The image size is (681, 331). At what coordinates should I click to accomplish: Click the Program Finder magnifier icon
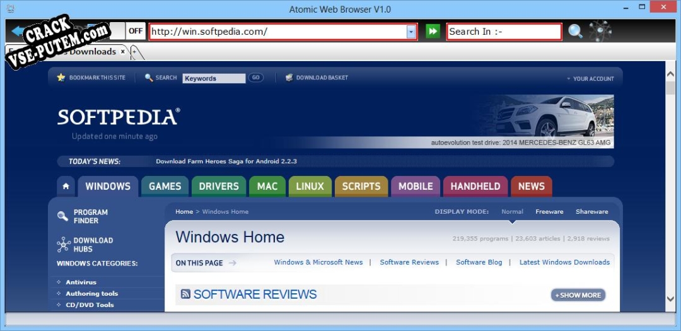(x=63, y=216)
